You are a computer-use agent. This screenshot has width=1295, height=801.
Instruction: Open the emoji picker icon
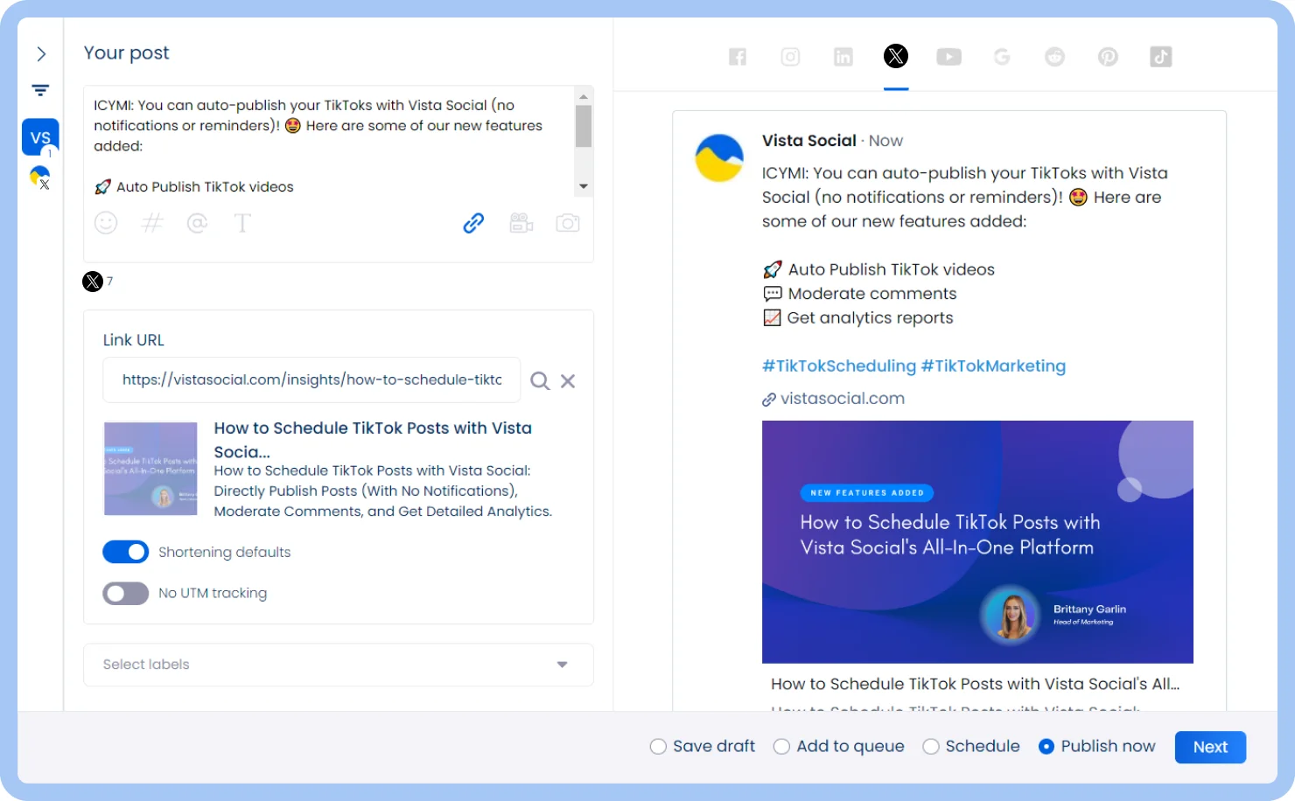[x=106, y=223]
